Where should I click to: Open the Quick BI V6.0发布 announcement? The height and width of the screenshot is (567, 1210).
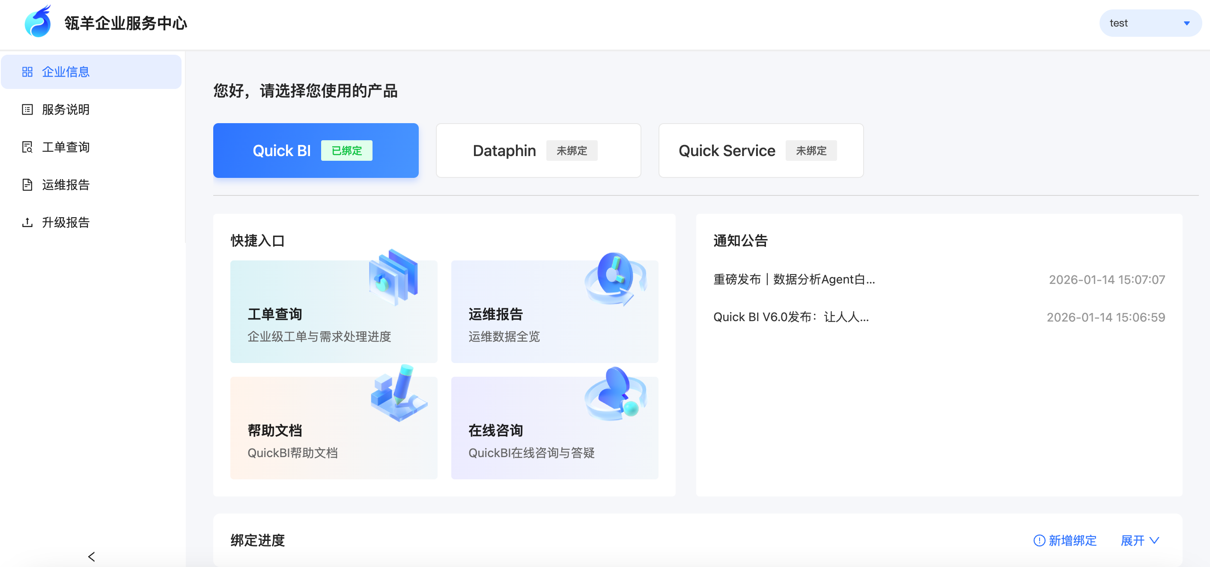click(791, 317)
